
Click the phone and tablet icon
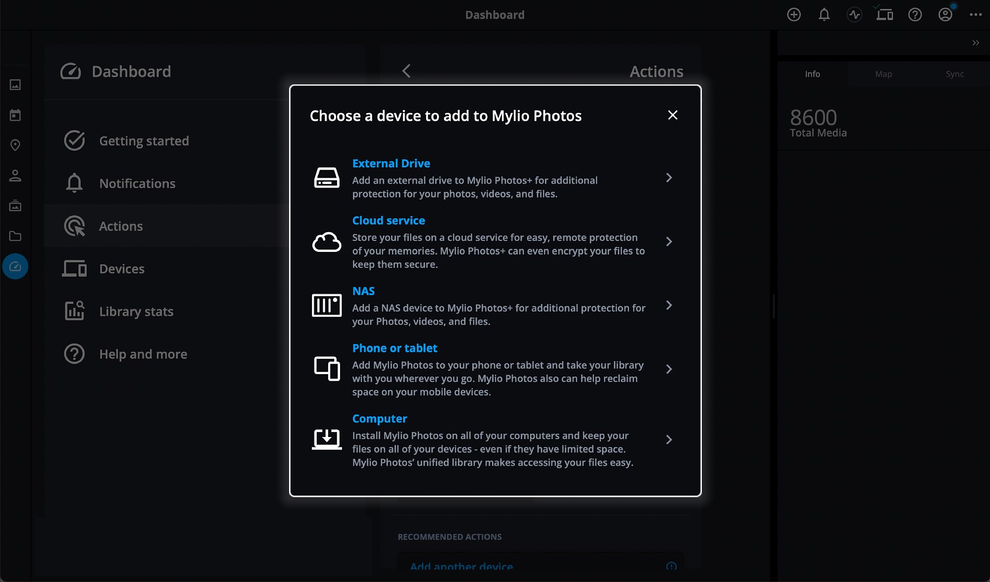(x=327, y=369)
